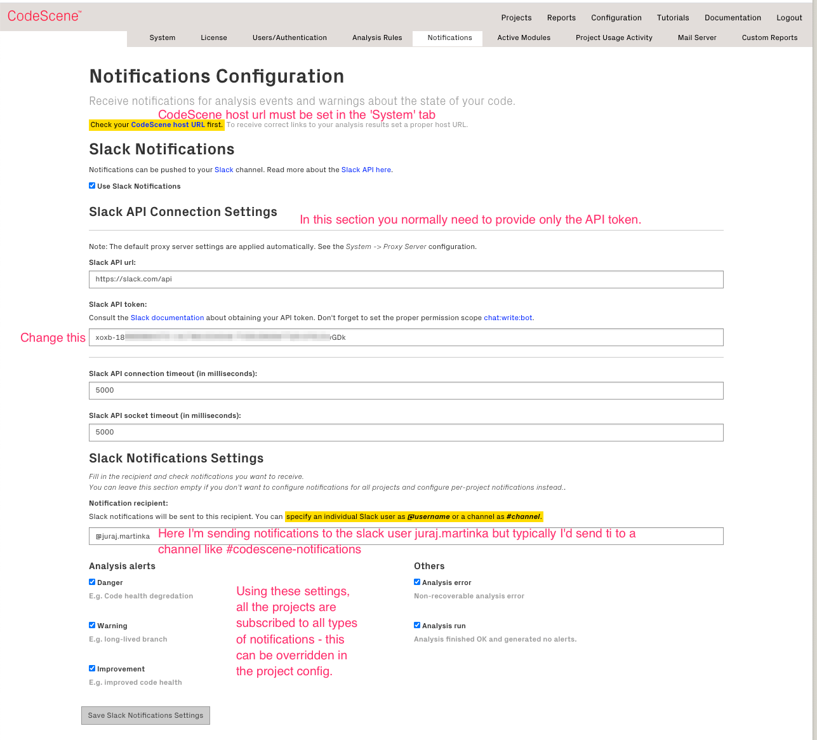This screenshot has width=817, height=740.
Task: Toggle the Warning alert checkbox
Action: click(92, 624)
